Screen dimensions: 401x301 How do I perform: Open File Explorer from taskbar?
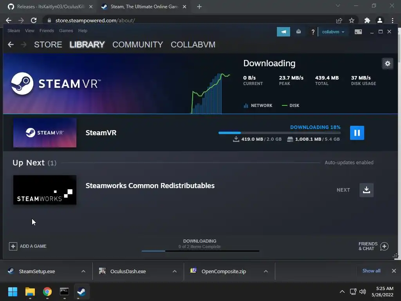pos(30,292)
